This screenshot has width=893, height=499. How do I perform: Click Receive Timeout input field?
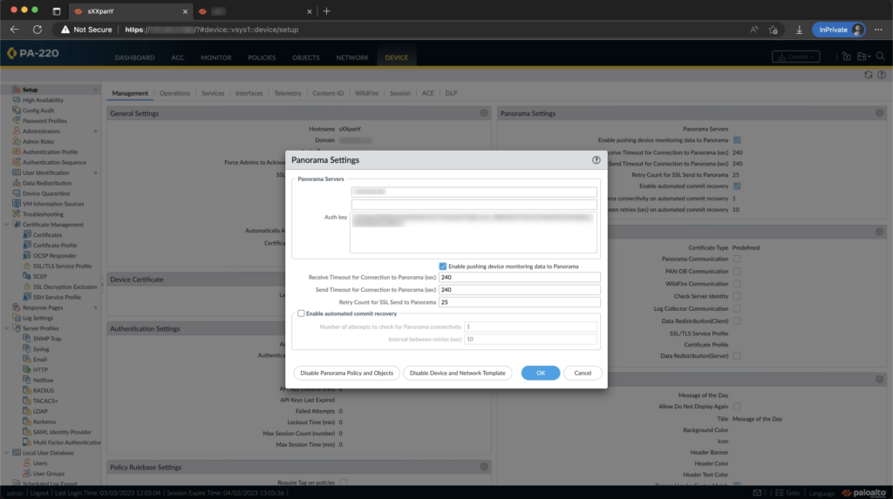(520, 278)
